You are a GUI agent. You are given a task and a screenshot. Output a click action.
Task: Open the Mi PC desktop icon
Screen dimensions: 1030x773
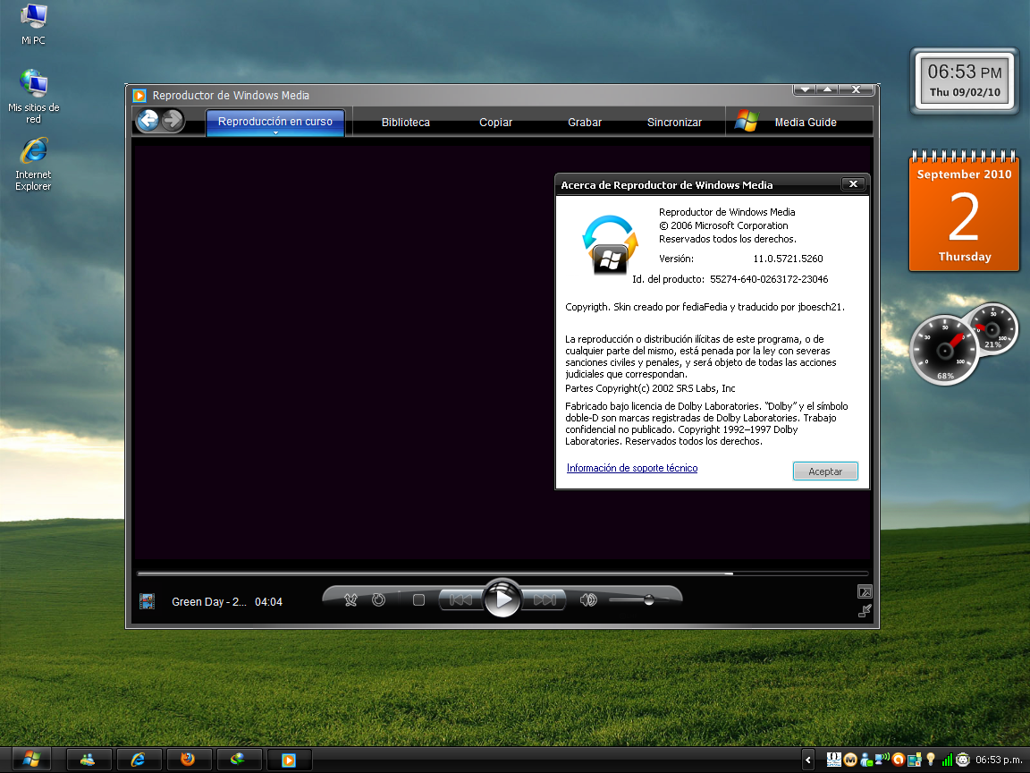click(x=33, y=25)
